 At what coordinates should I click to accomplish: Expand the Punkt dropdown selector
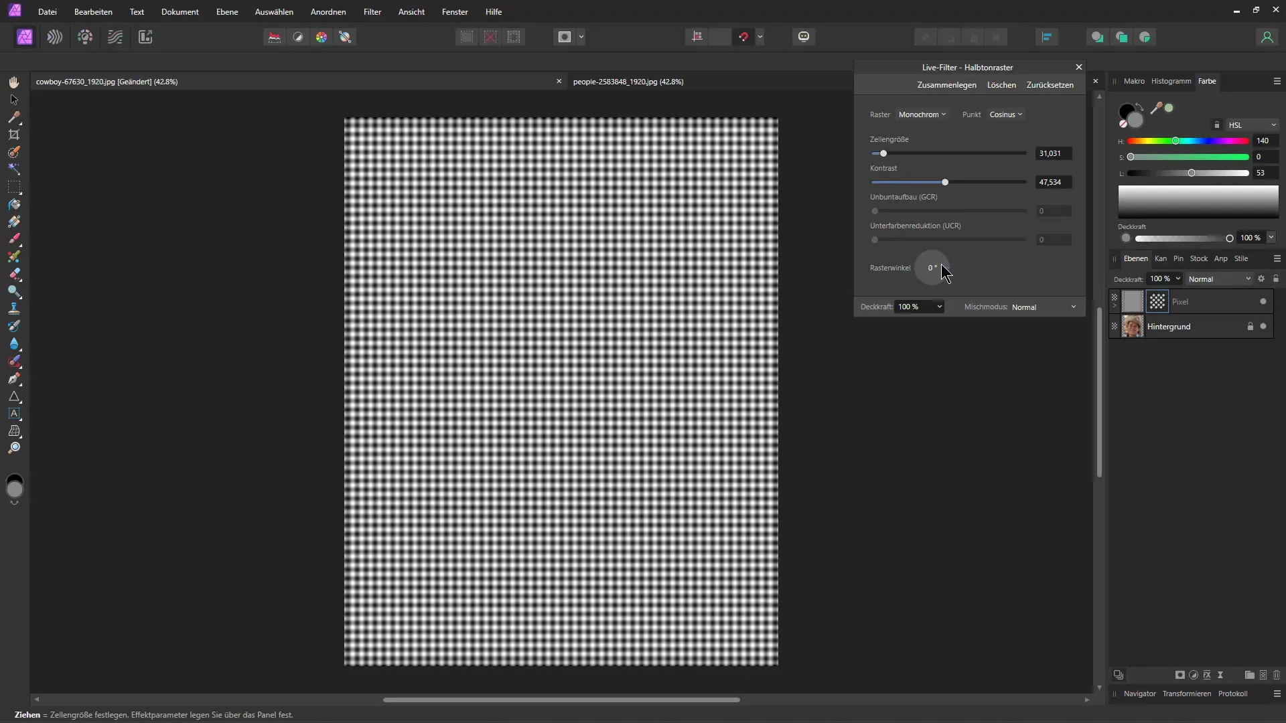1006,114
